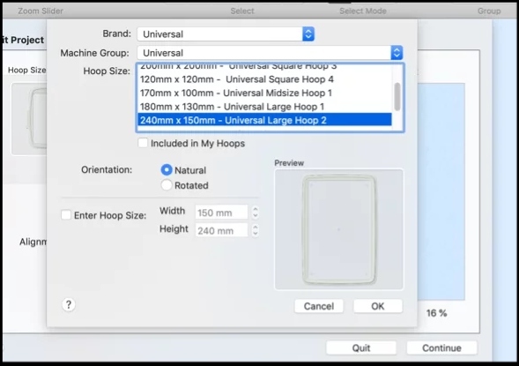Select 170mm x 100mm Universal Midsize Hoop 1
Screen dimensions: 519x366
pos(264,93)
